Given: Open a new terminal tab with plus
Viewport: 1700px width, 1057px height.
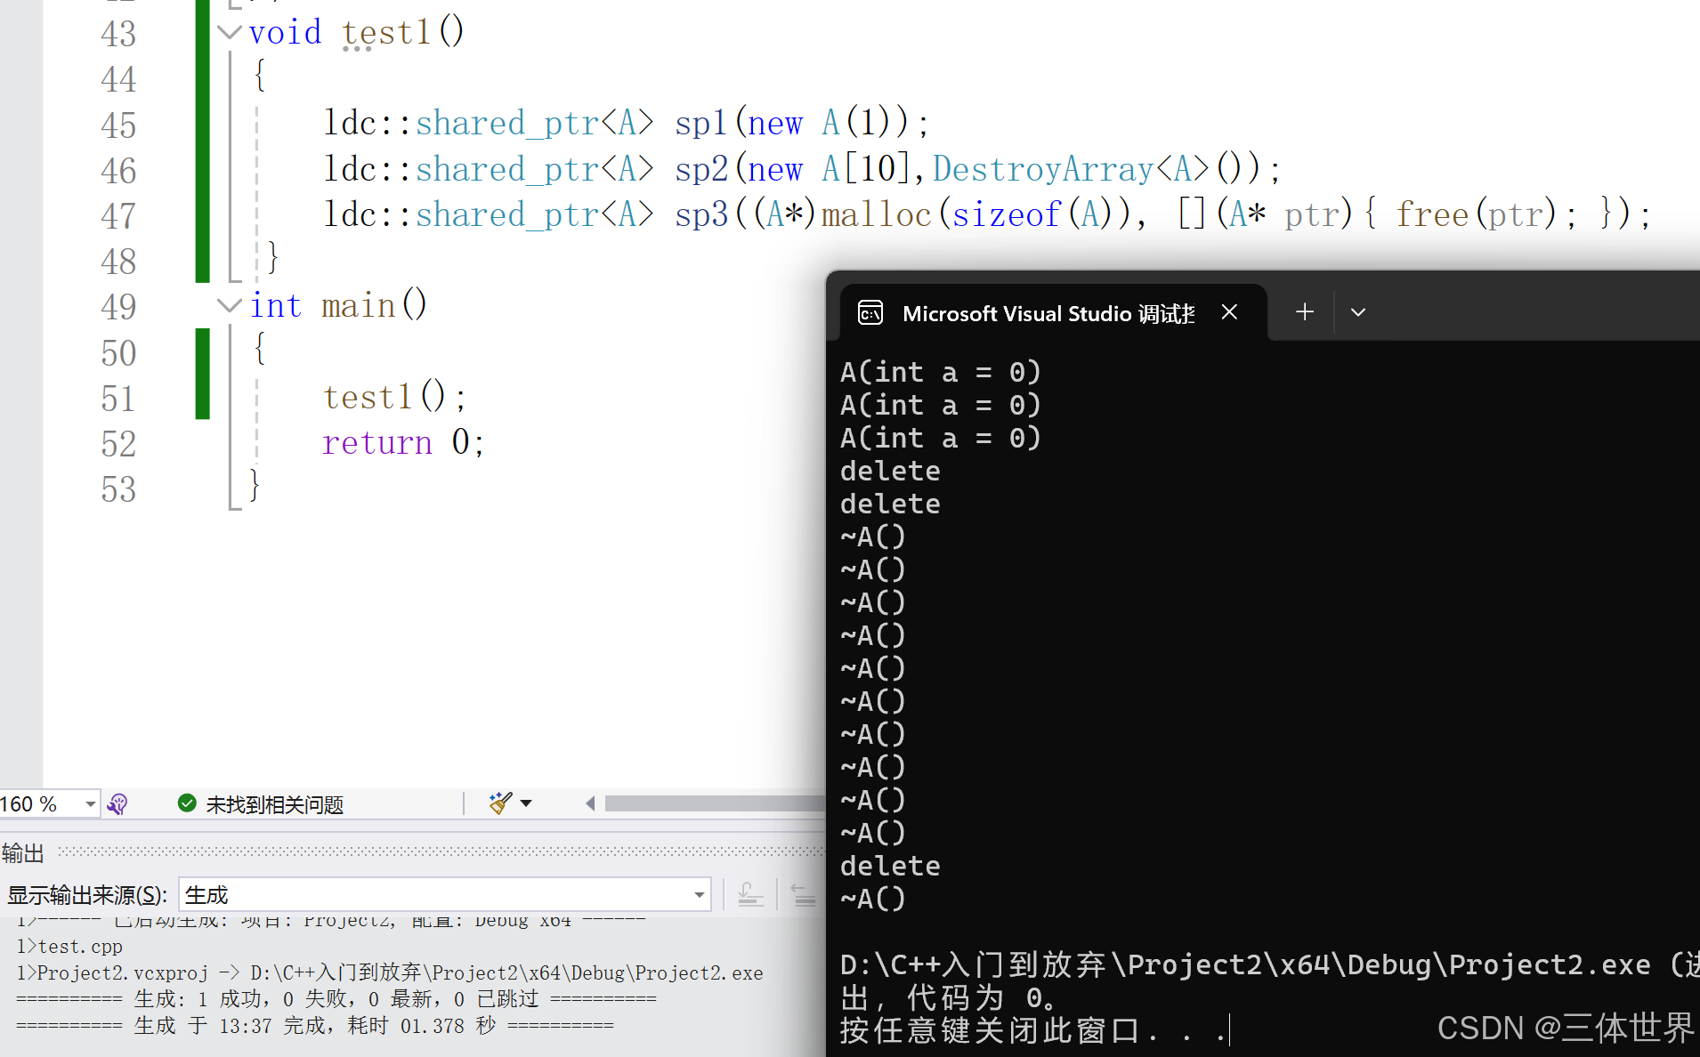Looking at the screenshot, I should click(1305, 312).
